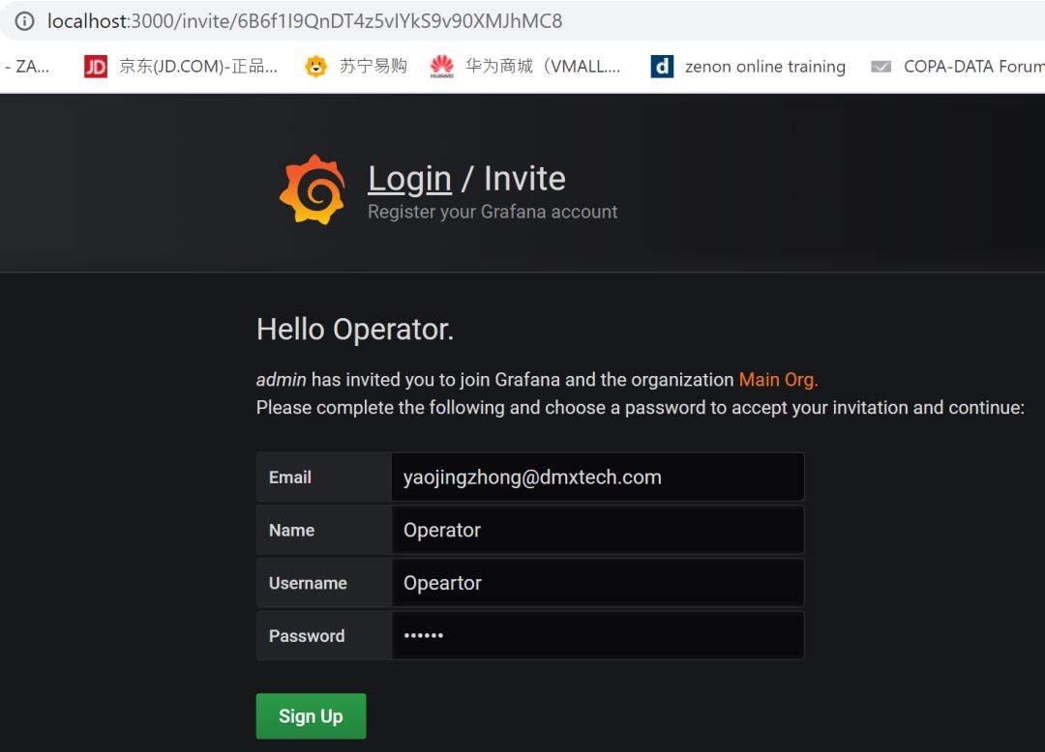Click the italic 'admin' inviter name
This screenshot has height=752, width=1045.
click(x=282, y=380)
